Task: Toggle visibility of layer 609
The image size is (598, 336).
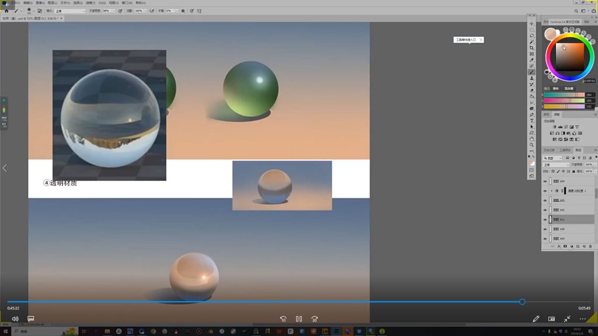Action: (x=545, y=238)
